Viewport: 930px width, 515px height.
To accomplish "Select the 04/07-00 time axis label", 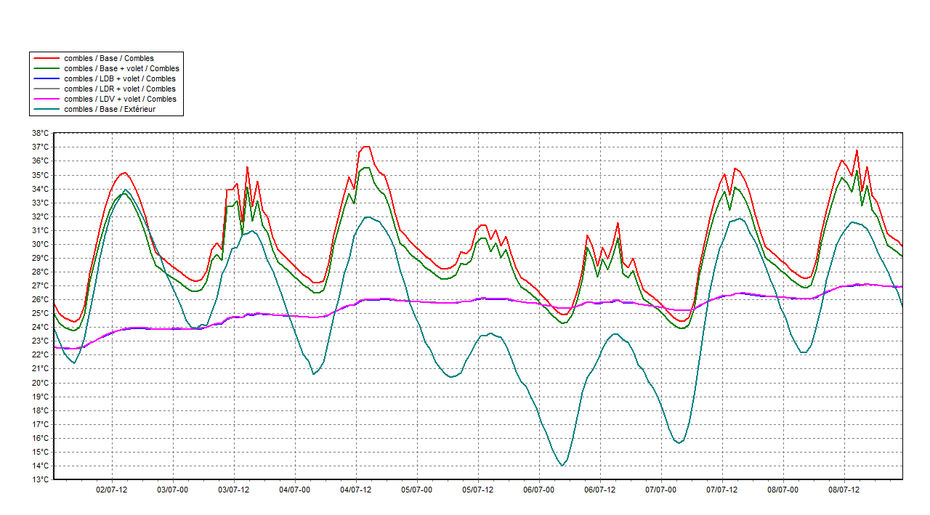I will click(294, 490).
